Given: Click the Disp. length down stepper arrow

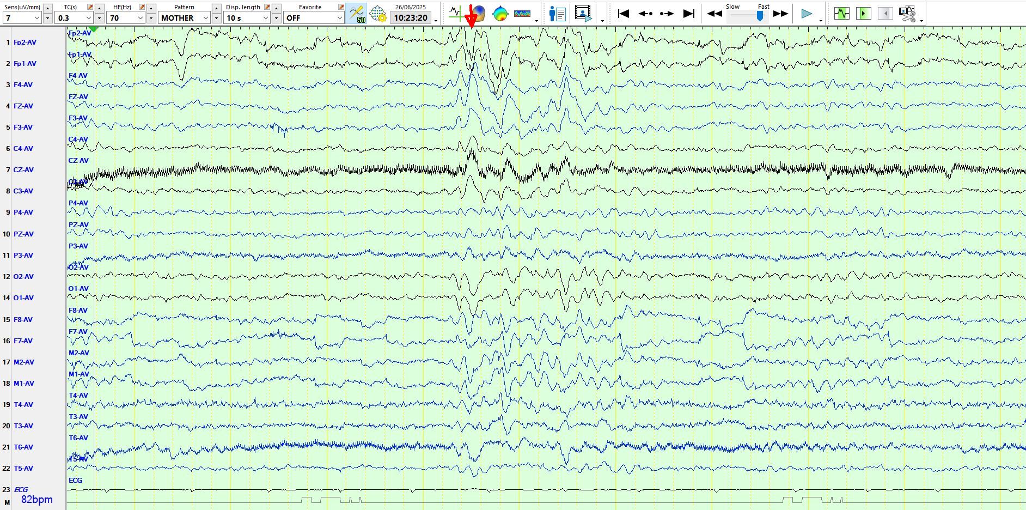Looking at the screenshot, I should (277, 18).
